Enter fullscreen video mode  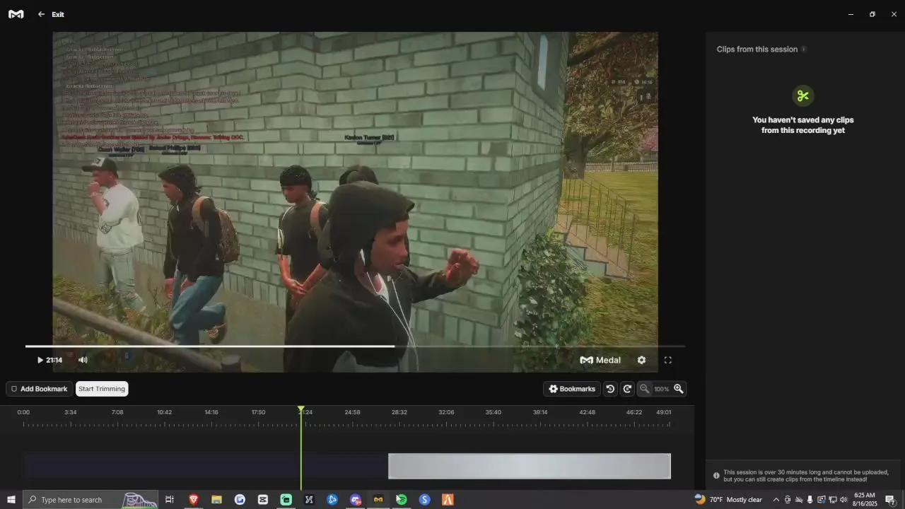coord(667,360)
